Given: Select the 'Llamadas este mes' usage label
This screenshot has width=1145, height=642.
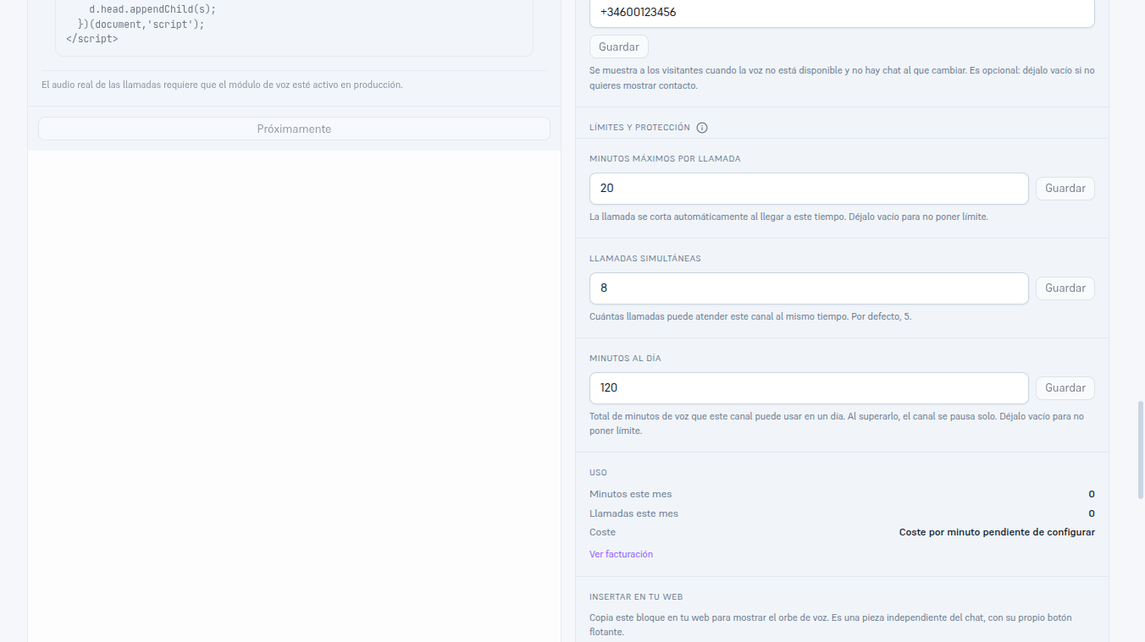Looking at the screenshot, I should 633,513.
